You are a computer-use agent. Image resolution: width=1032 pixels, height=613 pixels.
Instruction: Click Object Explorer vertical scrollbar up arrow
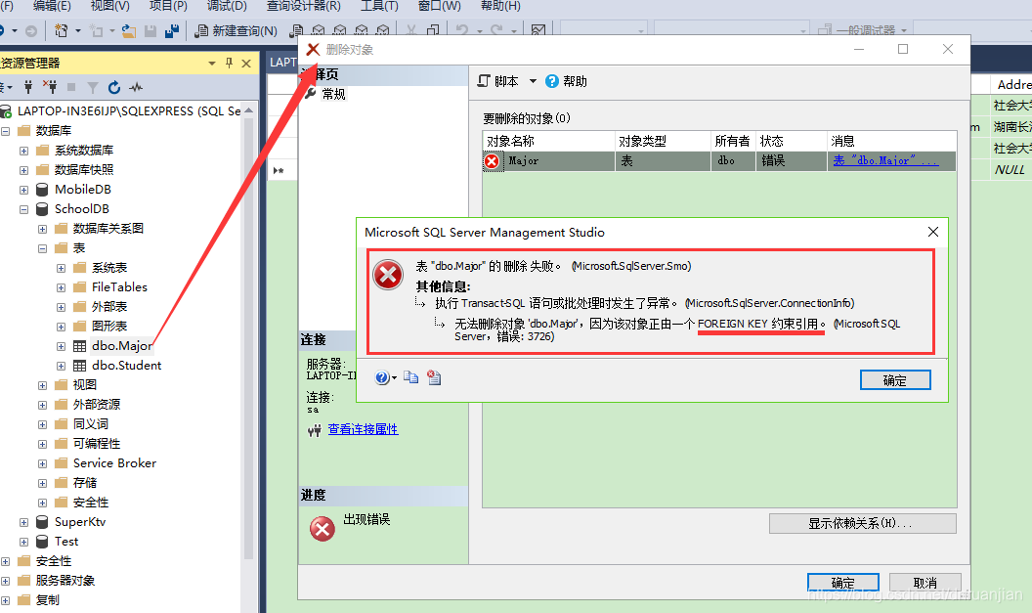[x=249, y=110]
